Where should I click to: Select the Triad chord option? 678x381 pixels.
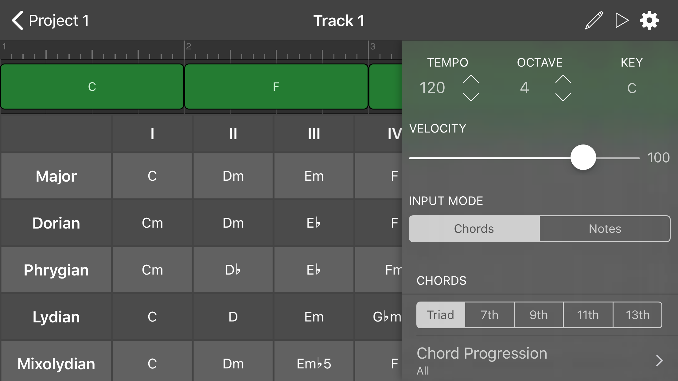tap(440, 315)
